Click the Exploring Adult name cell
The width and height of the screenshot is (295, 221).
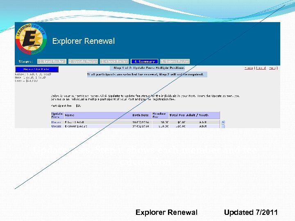(76, 126)
